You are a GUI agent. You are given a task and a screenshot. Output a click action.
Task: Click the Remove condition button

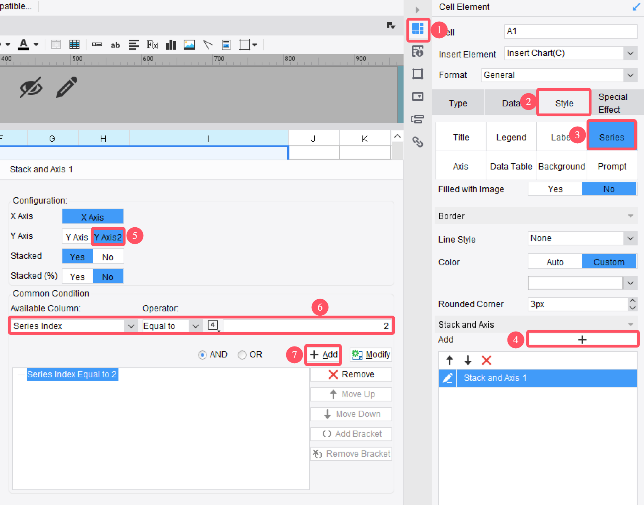351,374
